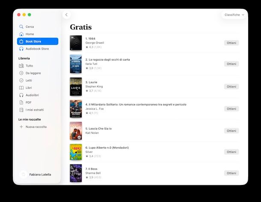
Task: Open La ragazza dagli occhi di carta cover
Action: click(x=76, y=64)
